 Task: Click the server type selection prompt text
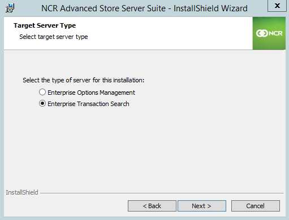[84, 80]
